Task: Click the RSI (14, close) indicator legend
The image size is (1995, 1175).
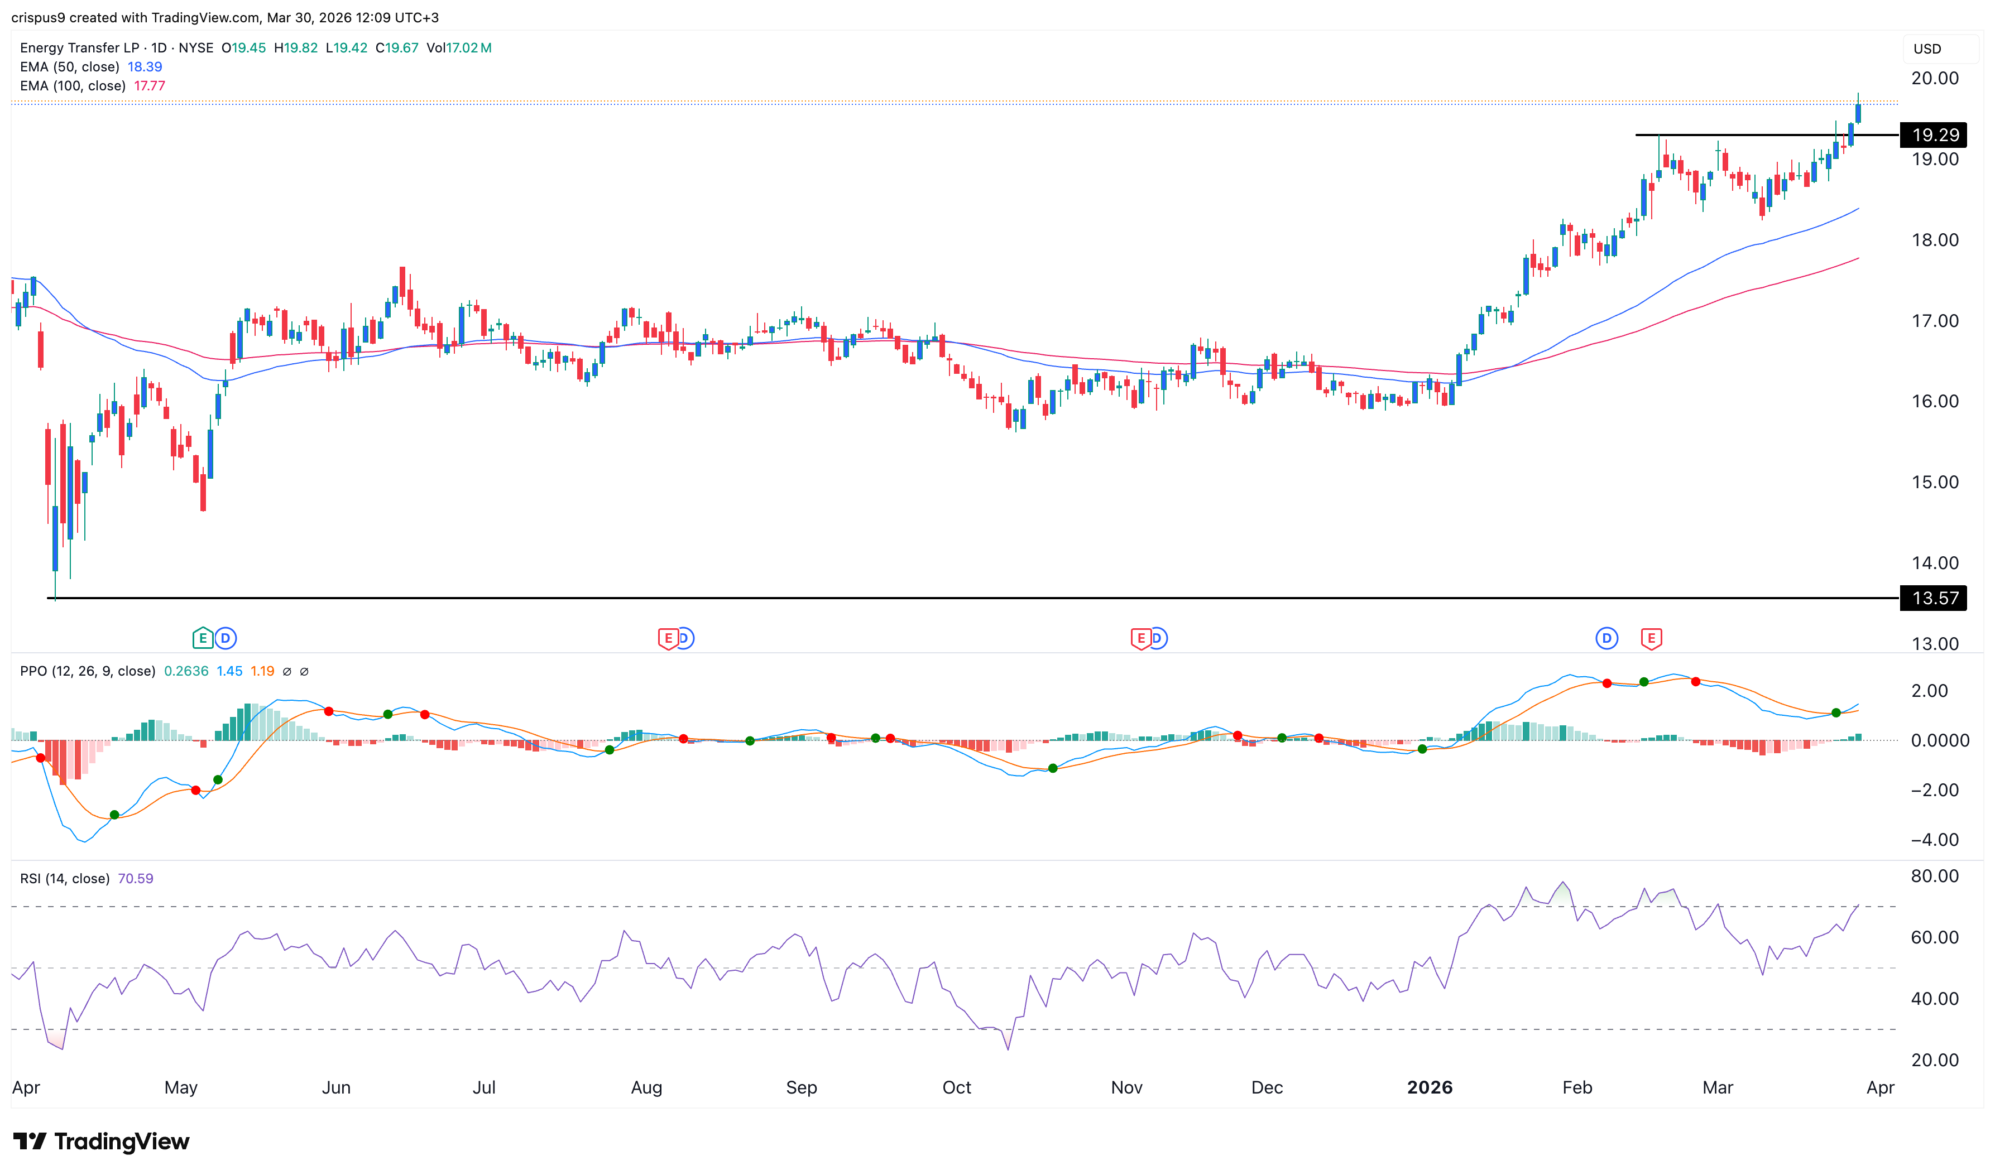Action: 65,879
